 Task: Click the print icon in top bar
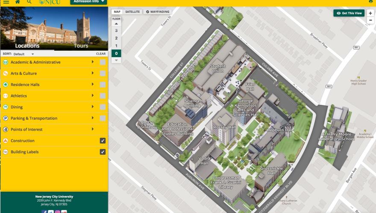click(x=370, y=2)
